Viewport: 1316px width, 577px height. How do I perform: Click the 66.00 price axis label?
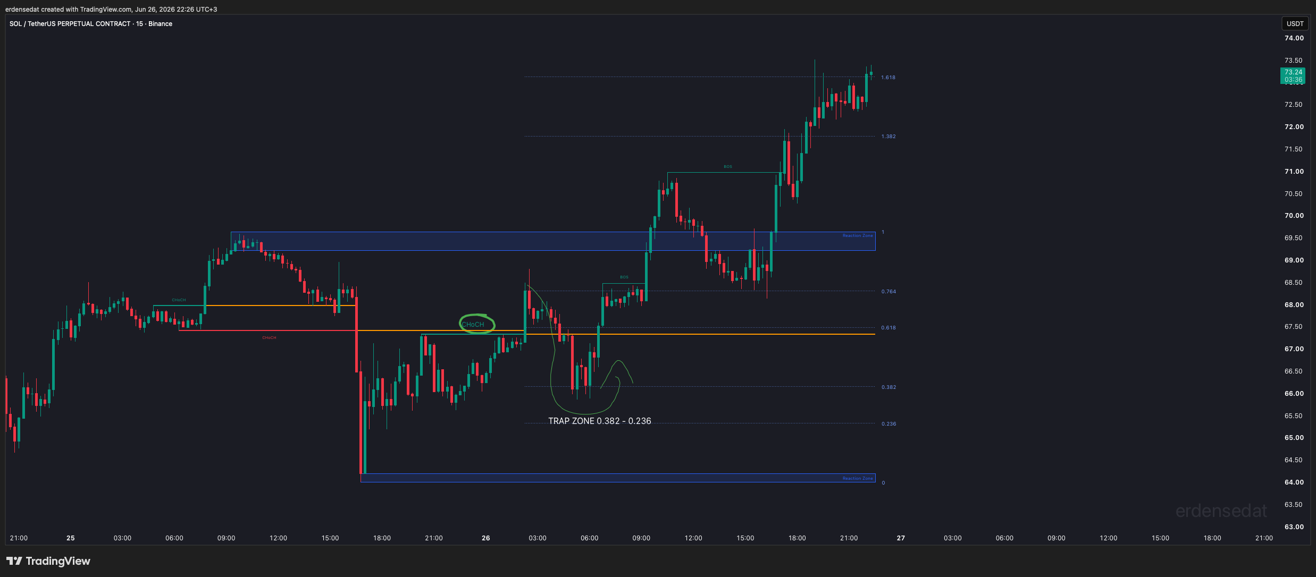(x=1294, y=394)
